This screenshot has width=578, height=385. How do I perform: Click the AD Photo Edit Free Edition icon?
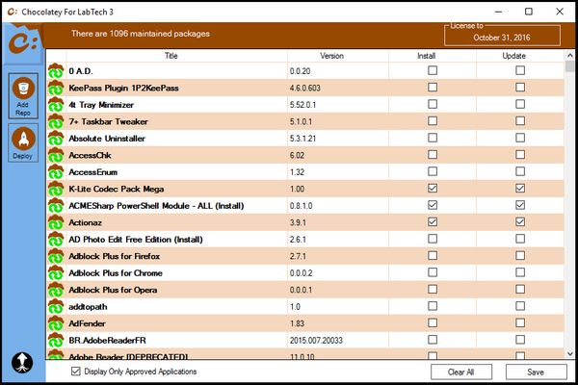click(56, 239)
